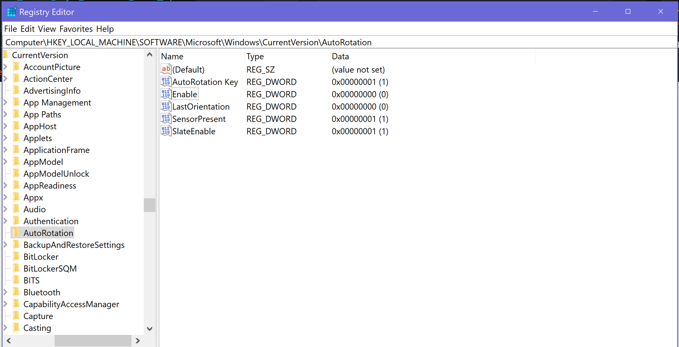679x347 pixels.
Task: Click the SensorPresent DWORD icon
Action: (166, 119)
